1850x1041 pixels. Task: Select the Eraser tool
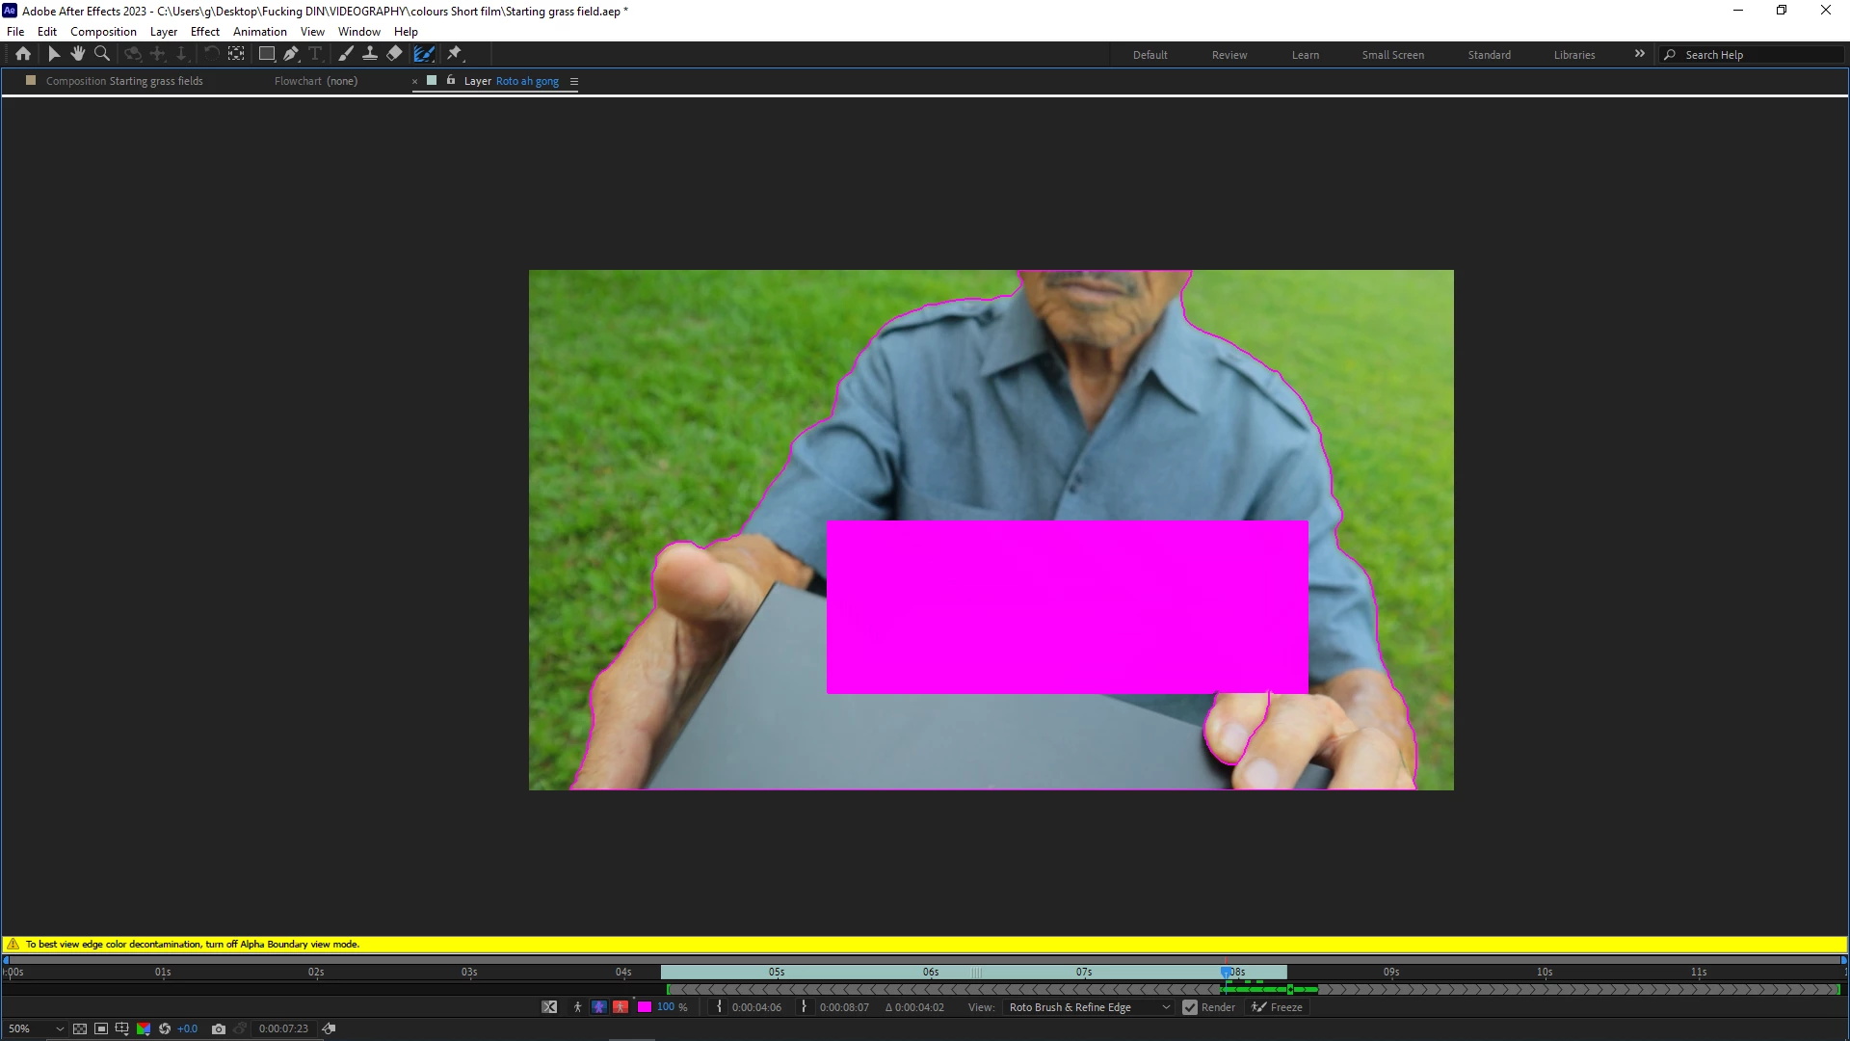coord(394,54)
